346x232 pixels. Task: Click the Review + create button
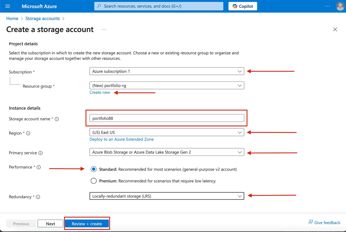click(87, 223)
